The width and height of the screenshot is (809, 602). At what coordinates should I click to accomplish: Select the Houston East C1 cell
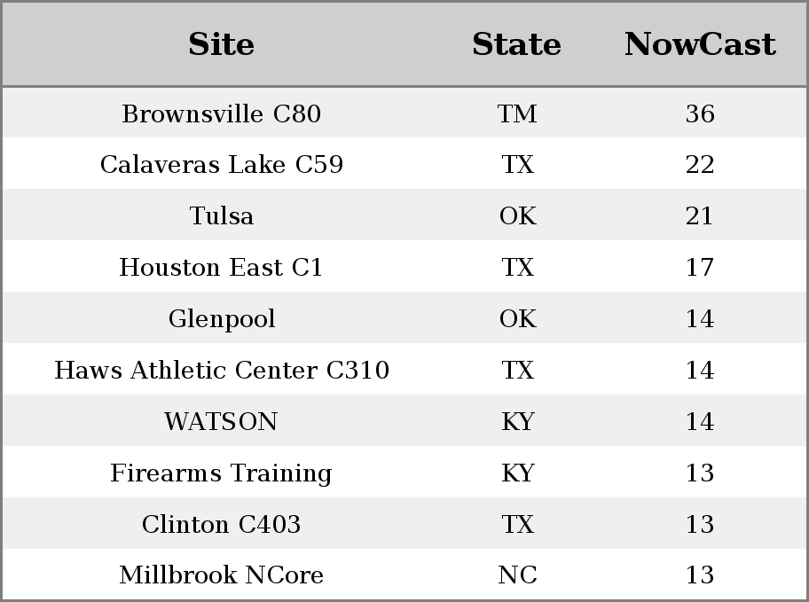point(222,267)
